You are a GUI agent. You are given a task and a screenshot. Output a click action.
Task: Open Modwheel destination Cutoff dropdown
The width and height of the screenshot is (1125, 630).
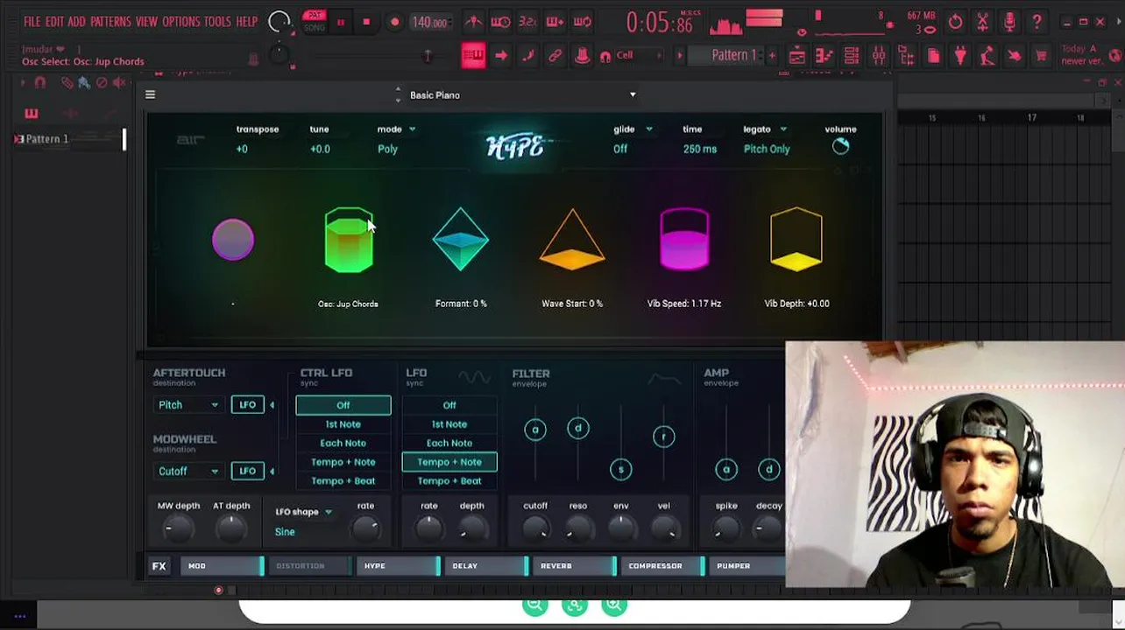coord(188,471)
